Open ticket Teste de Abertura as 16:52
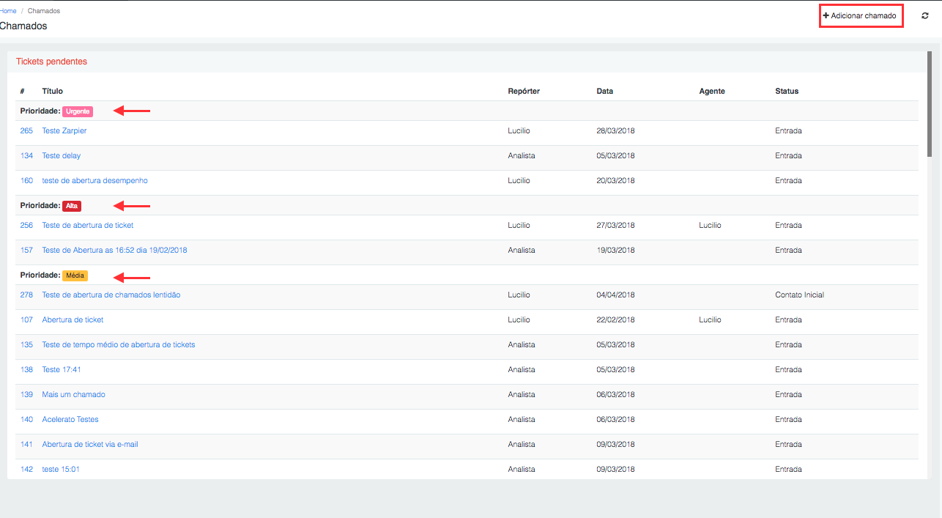The image size is (942, 518). point(114,250)
